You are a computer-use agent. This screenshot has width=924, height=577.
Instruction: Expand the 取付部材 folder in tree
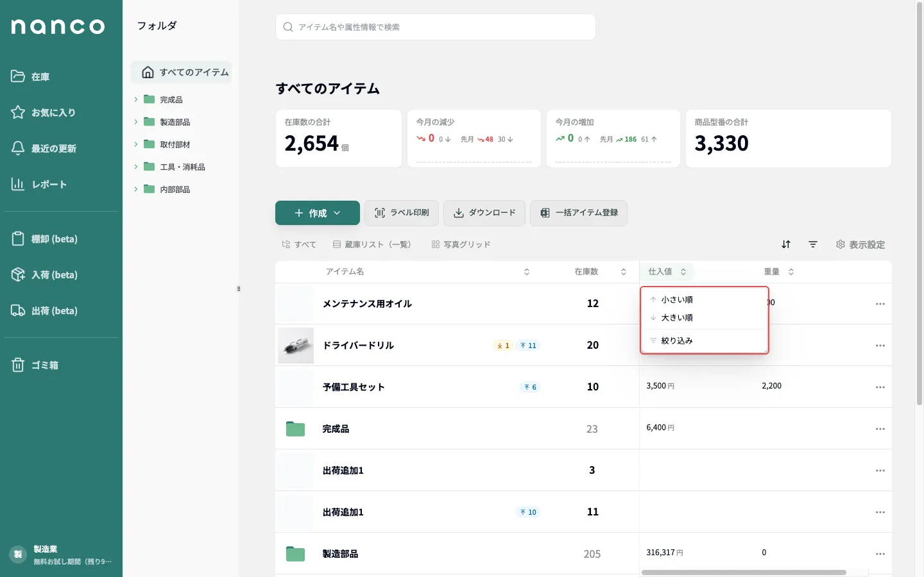(x=136, y=144)
